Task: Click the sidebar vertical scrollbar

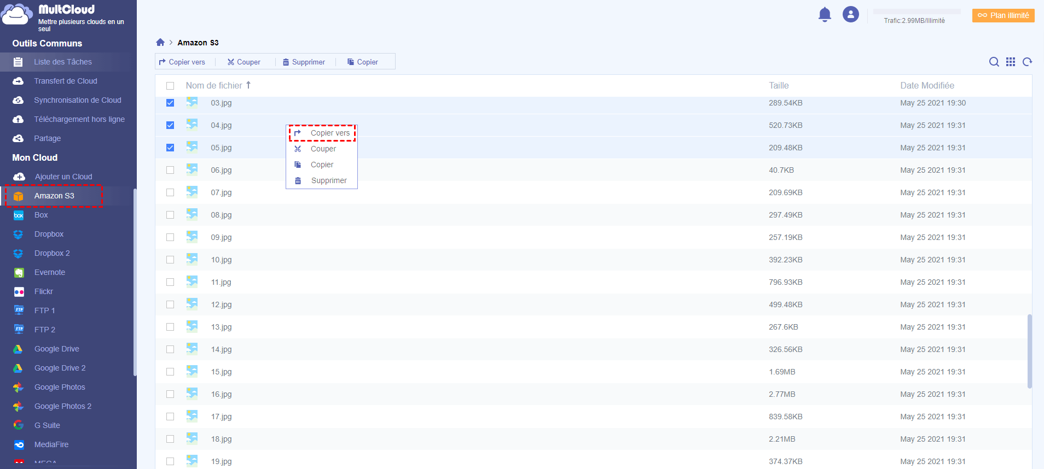Action: 135,282
